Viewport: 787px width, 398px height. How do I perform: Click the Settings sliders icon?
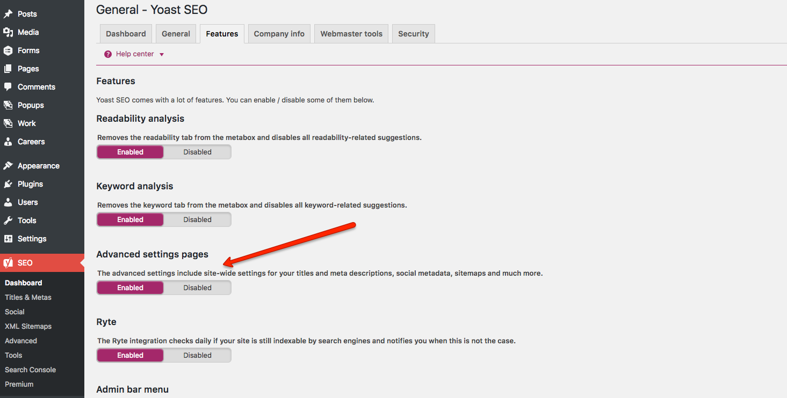8,239
